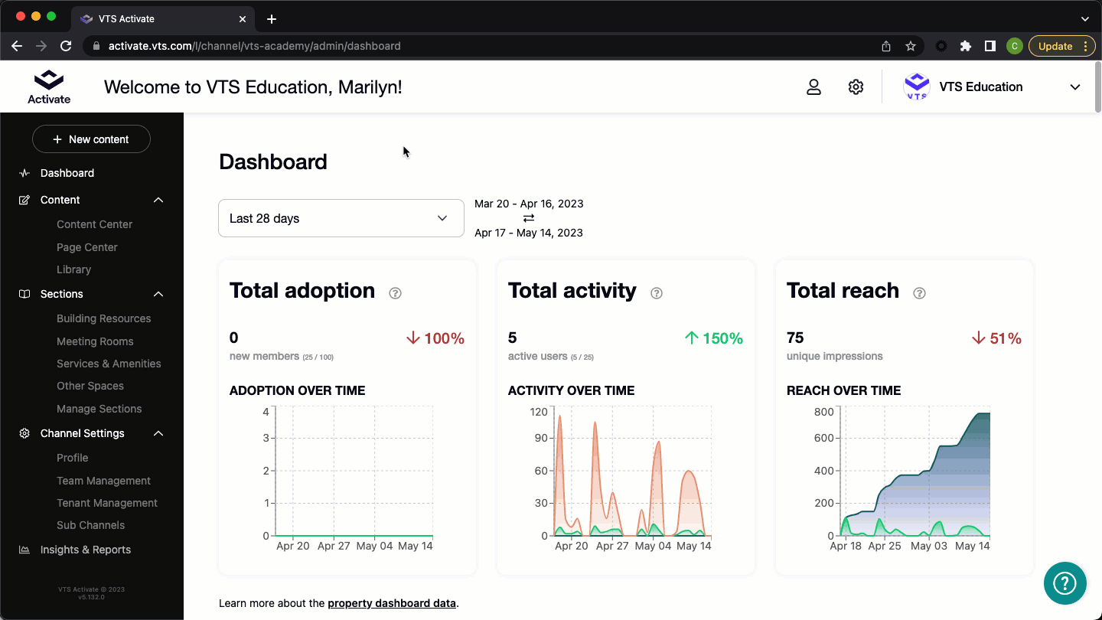Collapse the Channel Settings sidebar group
1102x620 pixels.
(x=158, y=433)
